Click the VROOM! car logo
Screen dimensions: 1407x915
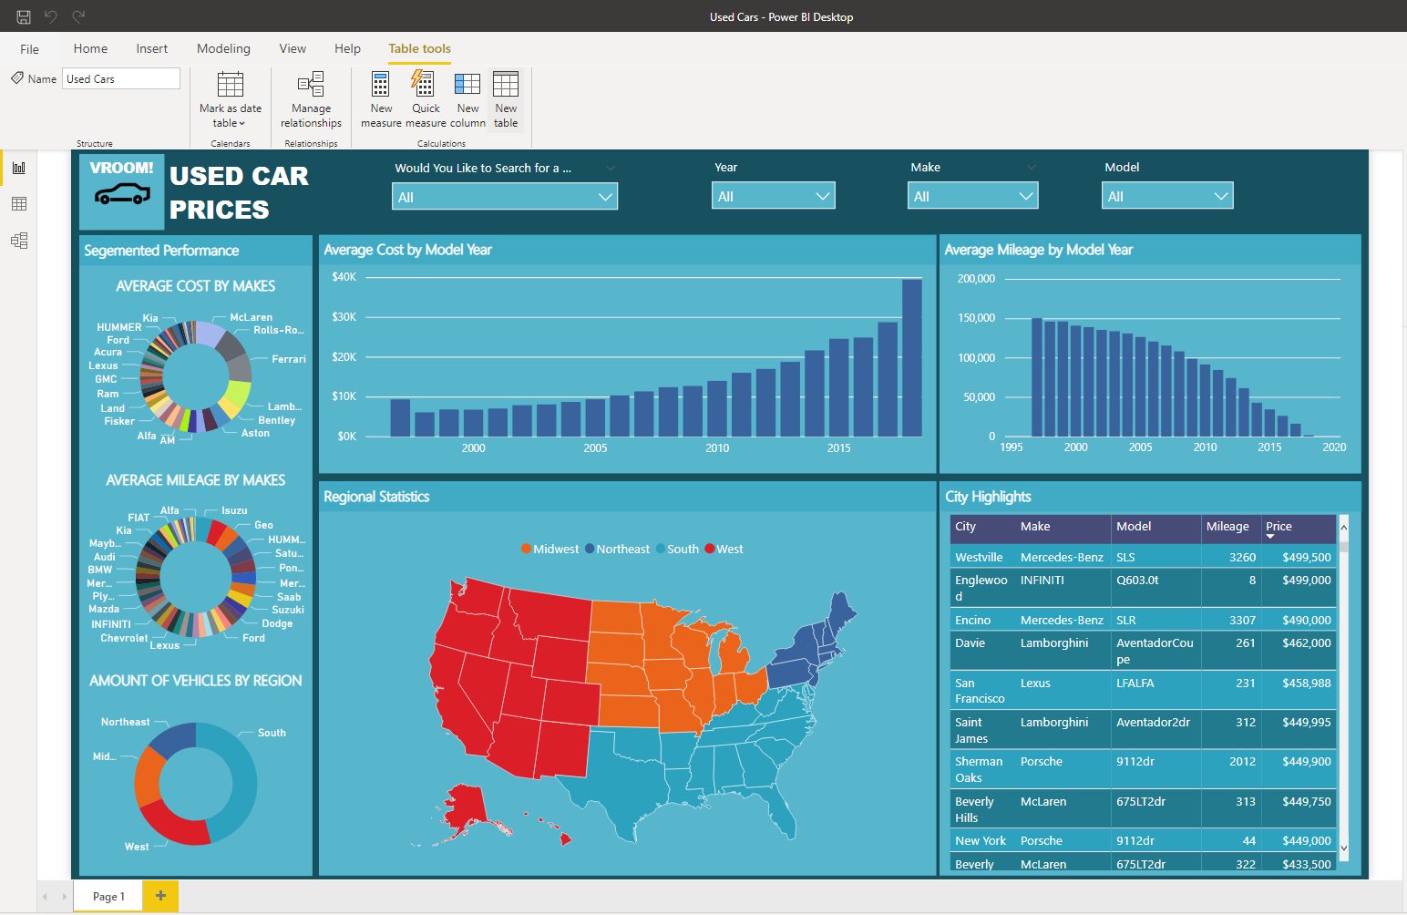[122, 191]
